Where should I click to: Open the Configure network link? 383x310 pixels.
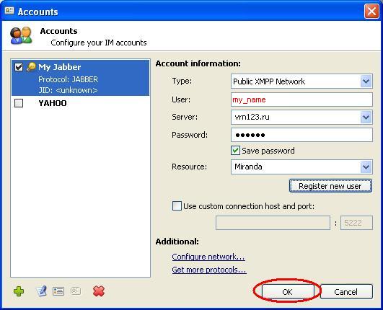[208, 257]
